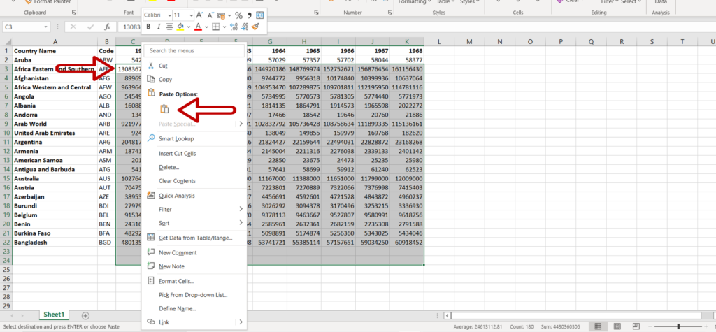Click the Borders icon in mini toolbar
This screenshot has height=332, width=716.
coord(216,27)
